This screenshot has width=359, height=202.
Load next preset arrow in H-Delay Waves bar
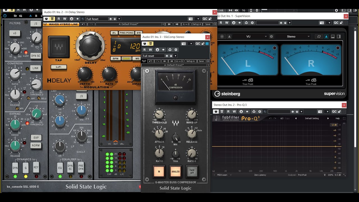coord(177,24)
